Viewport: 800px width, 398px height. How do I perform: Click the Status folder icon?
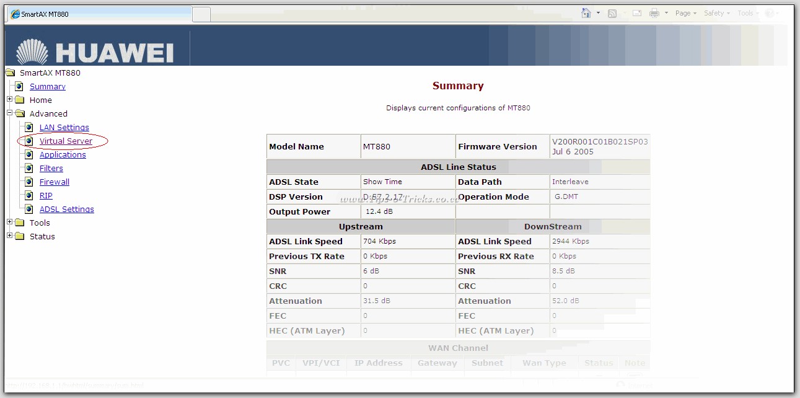(x=20, y=236)
